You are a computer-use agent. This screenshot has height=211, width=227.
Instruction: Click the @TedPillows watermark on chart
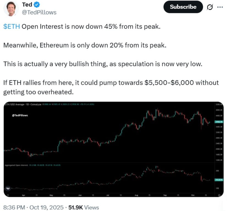pos(20,115)
